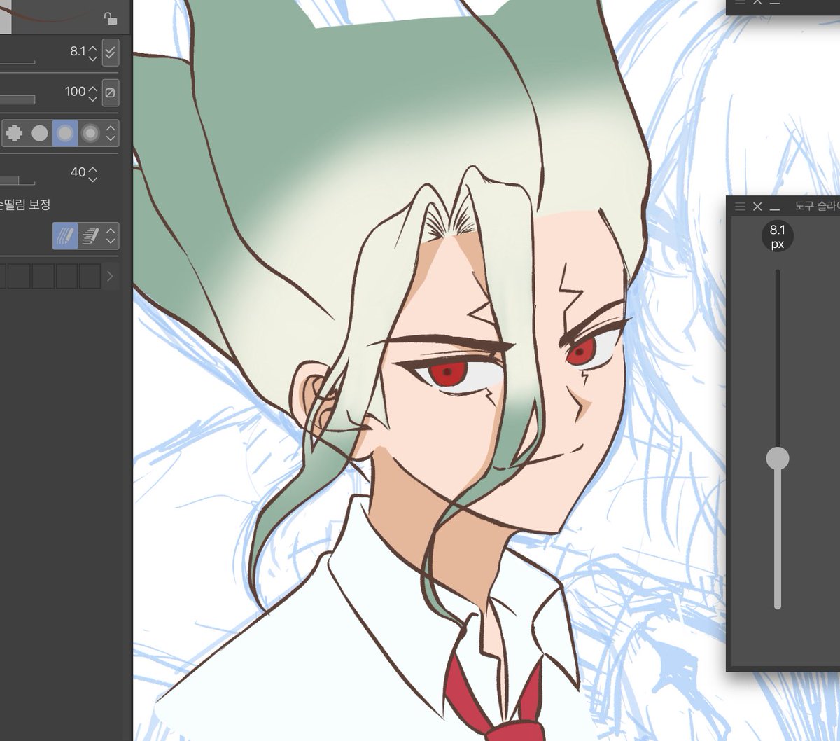Click the 손떨림 보정 label

(x=25, y=205)
